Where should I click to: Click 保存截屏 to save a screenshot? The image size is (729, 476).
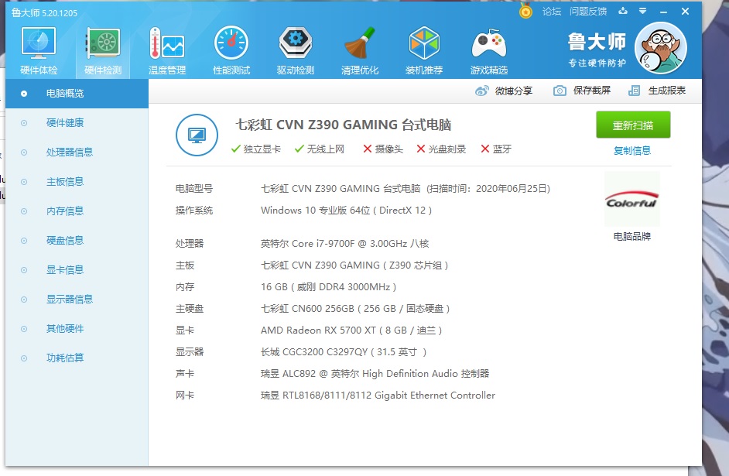pyautogui.click(x=582, y=91)
